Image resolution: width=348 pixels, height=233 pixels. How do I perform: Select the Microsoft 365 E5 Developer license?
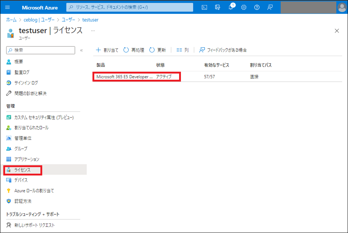click(x=124, y=76)
